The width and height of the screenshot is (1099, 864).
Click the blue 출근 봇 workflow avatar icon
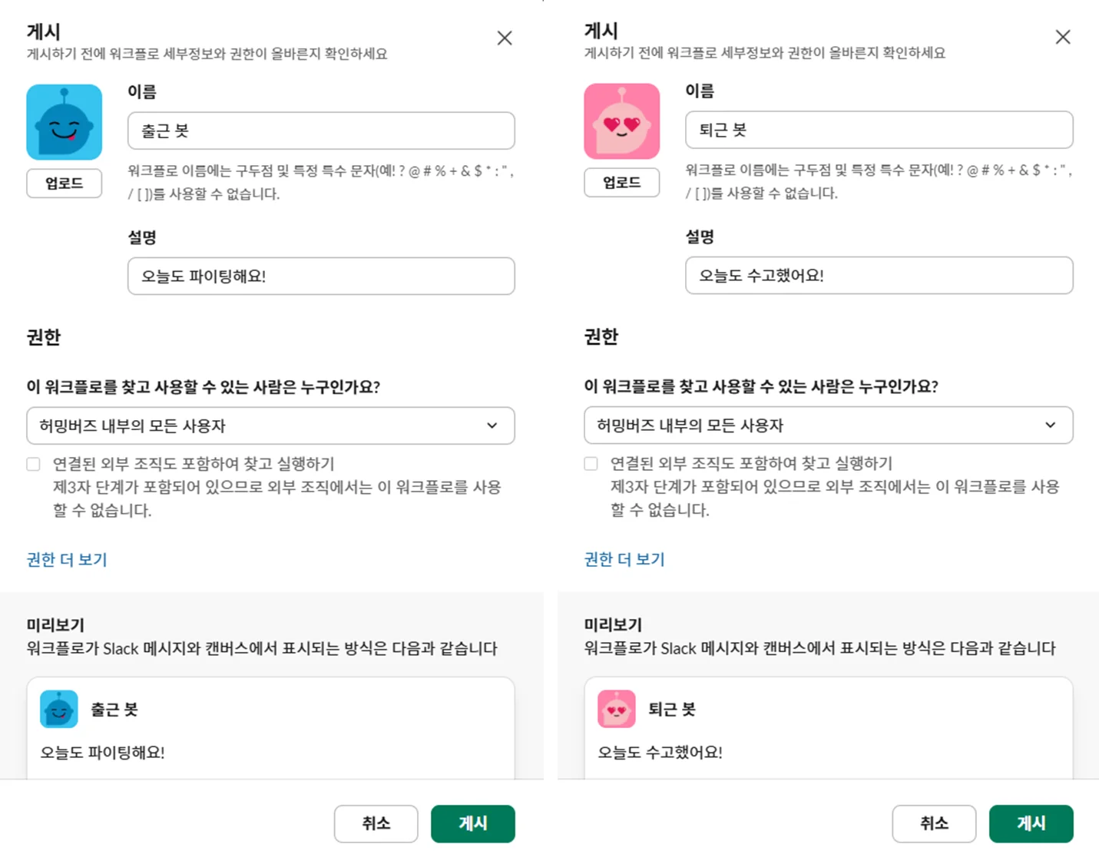click(65, 122)
